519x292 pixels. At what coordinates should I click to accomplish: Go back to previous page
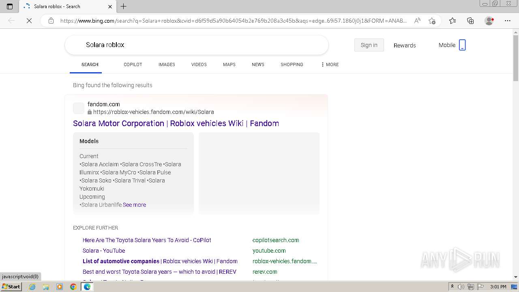pyautogui.click(x=11, y=21)
